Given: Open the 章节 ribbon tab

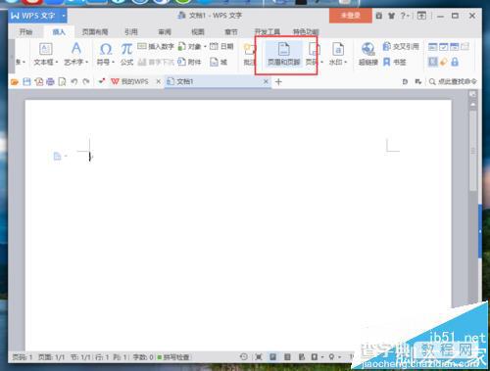Looking at the screenshot, I should [x=231, y=31].
